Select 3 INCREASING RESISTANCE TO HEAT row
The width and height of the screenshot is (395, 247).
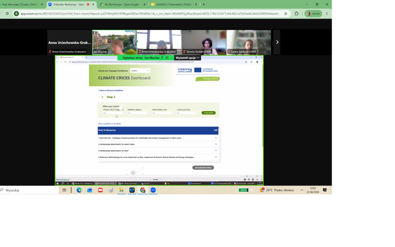(158, 151)
